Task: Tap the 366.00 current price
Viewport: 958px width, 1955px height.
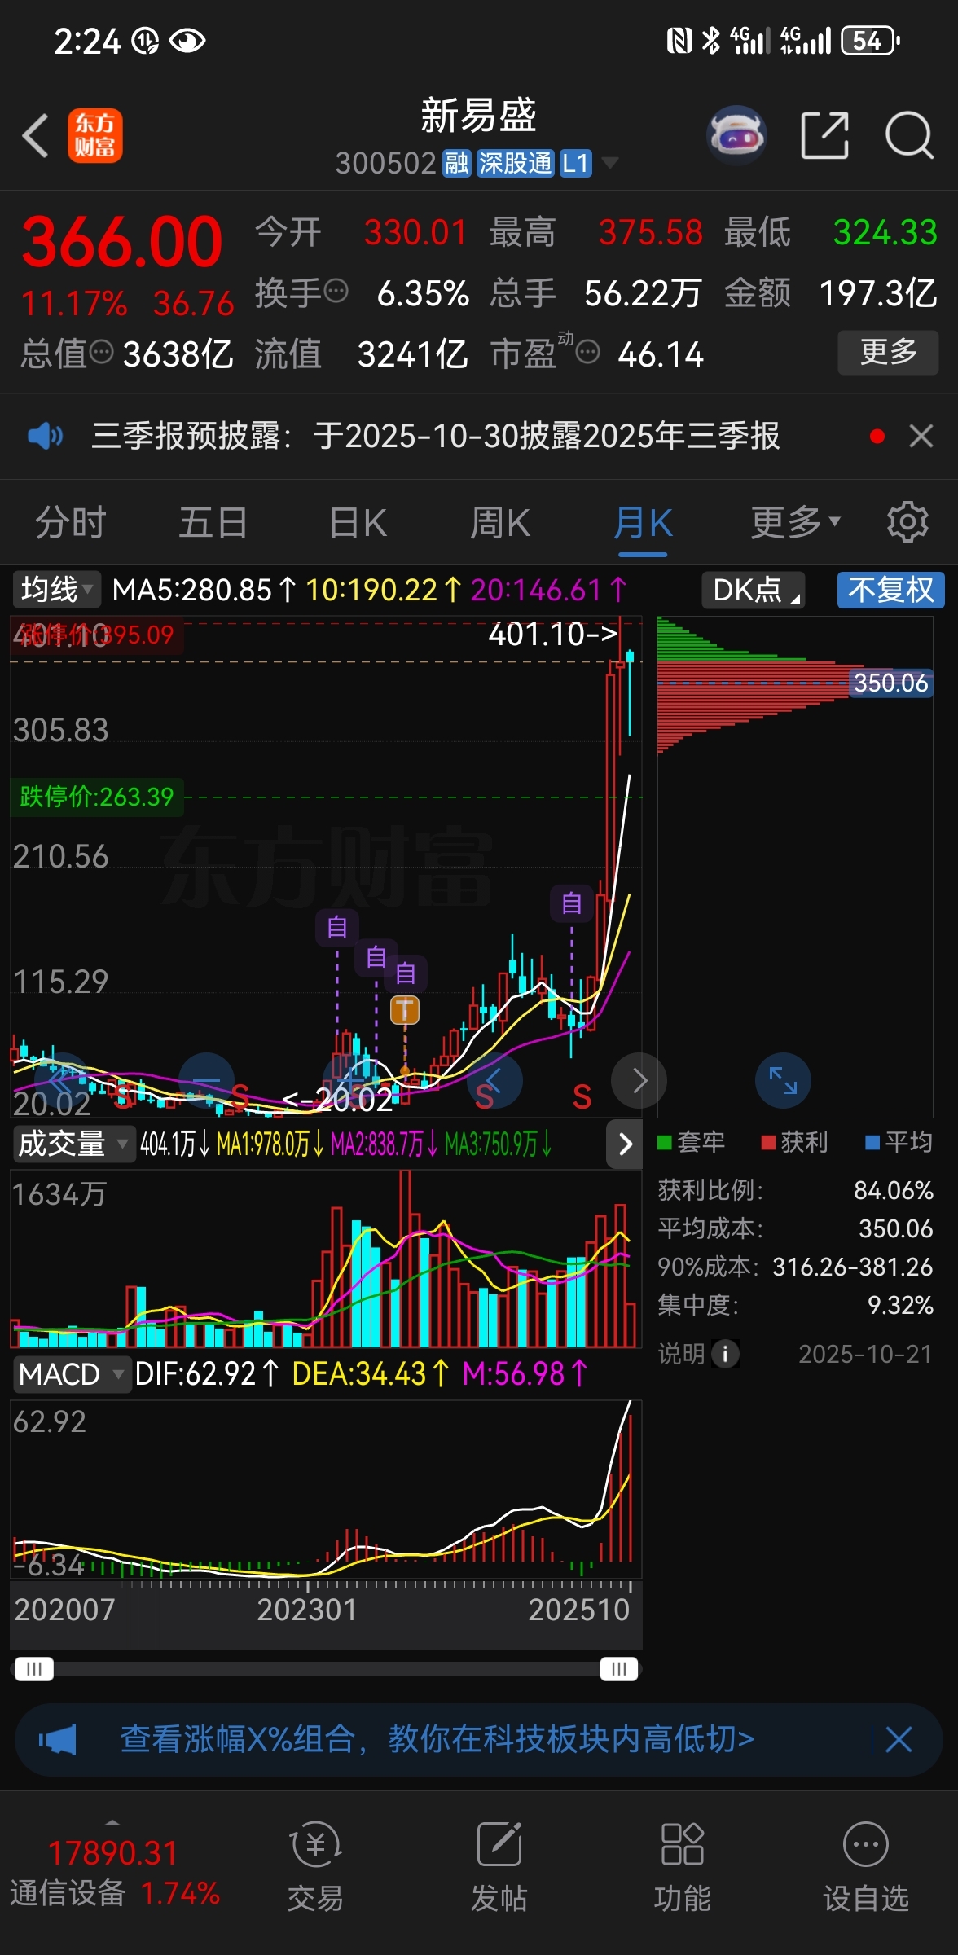Action: (122, 243)
